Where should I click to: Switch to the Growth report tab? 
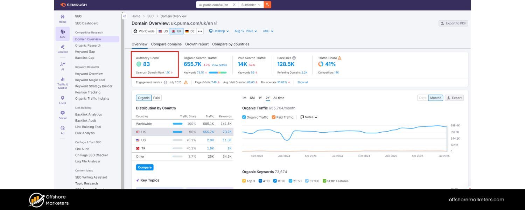coord(197,44)
